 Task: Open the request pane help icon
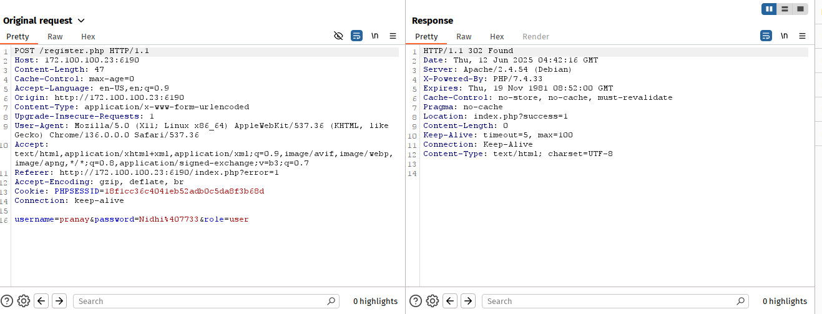(x=7, y=301)
